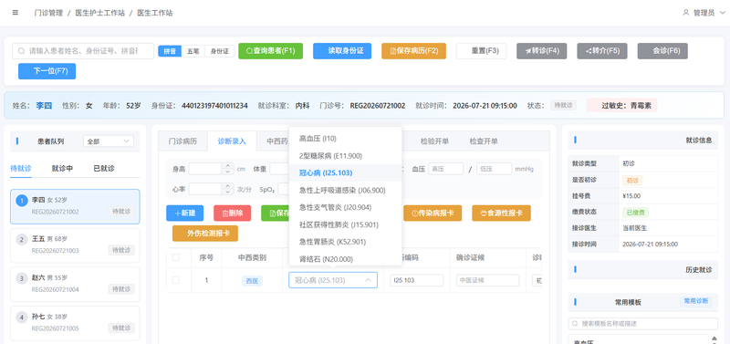Viewport: 730px width, 344px height.
Task: Select 身份证 search mode
Action: pyautogui.click(x=219, y=51)
